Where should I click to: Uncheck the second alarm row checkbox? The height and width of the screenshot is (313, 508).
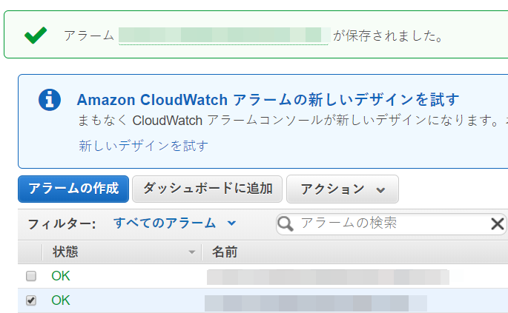pyautogui.click(x=31, y=301)
